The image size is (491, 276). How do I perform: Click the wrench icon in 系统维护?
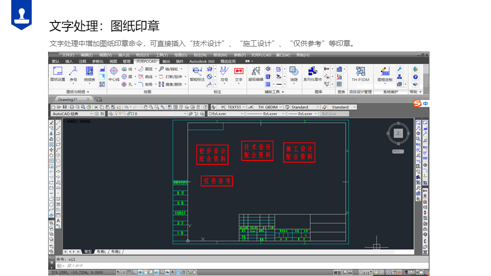399,69
